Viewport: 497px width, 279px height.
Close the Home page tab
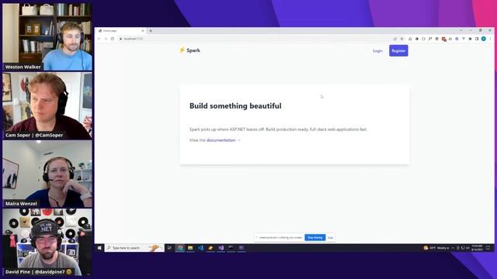(x=143, y=31)
